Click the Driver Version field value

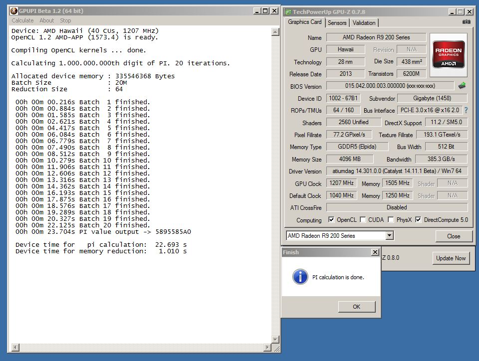click(397, 171)
